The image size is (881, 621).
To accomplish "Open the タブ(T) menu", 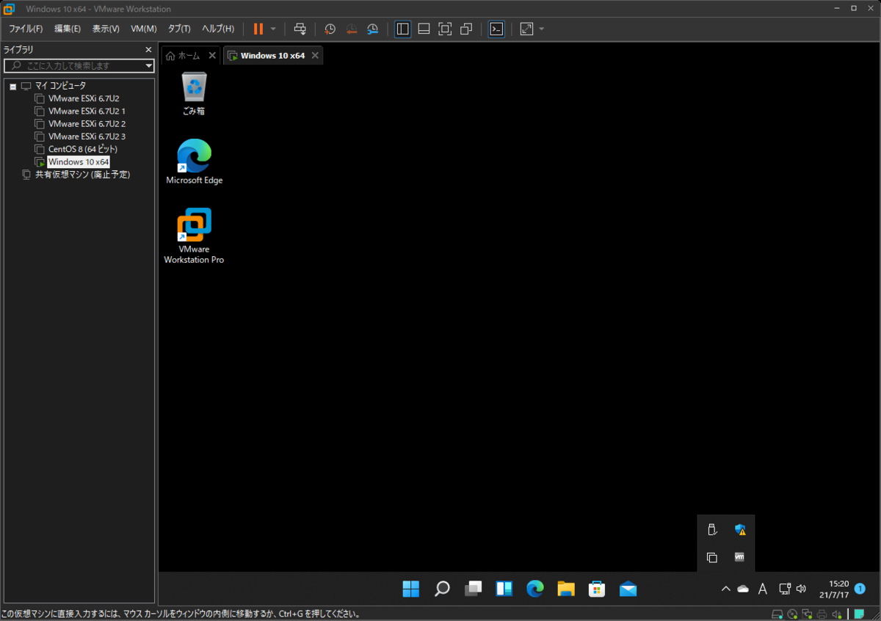I will click(x=179, y=29).
